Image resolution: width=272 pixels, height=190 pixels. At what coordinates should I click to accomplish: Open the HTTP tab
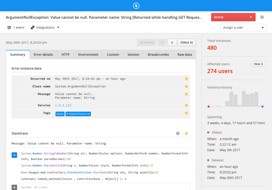[65, 55]
